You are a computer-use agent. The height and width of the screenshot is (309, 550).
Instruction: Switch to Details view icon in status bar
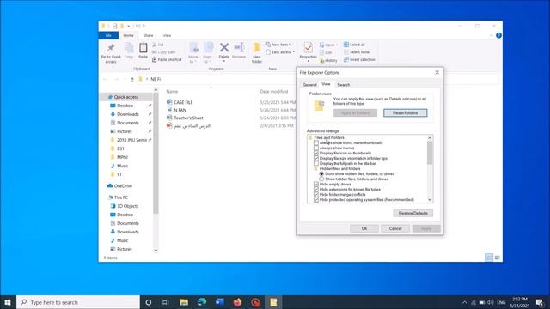(489, 257)
